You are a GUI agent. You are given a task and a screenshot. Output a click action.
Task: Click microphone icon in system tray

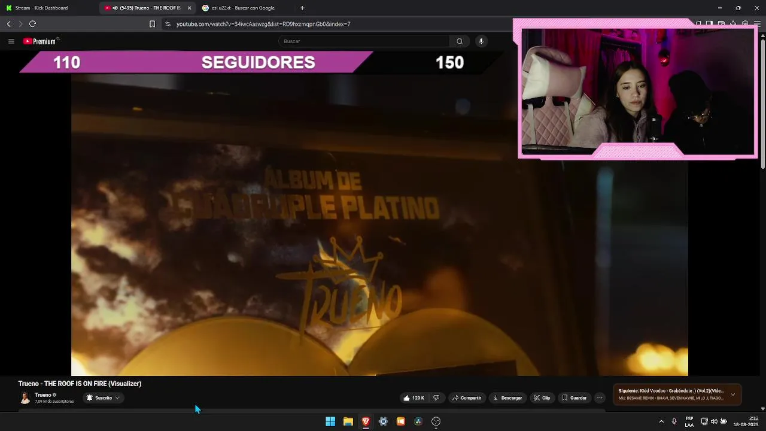(674, 421)
